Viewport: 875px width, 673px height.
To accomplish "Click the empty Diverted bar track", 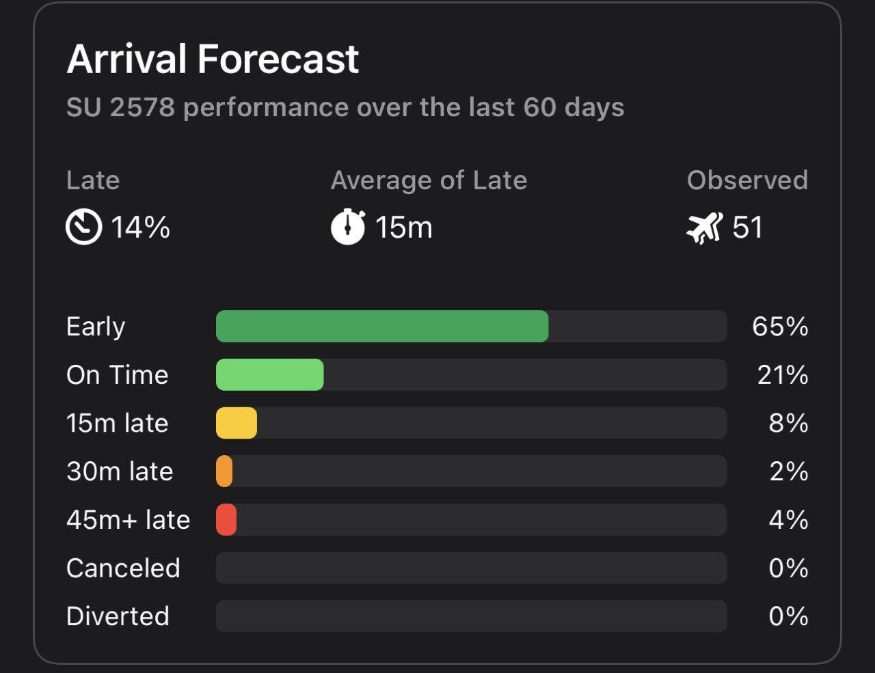I will coord(471,616).
